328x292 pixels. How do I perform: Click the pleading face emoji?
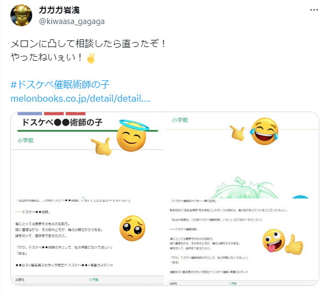click(x=132, y=228)
